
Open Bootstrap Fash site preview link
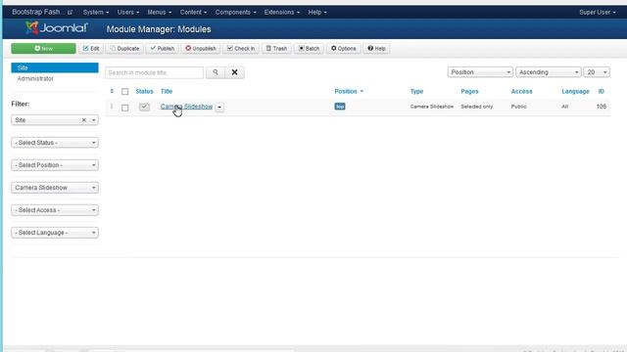pos(42,12)
